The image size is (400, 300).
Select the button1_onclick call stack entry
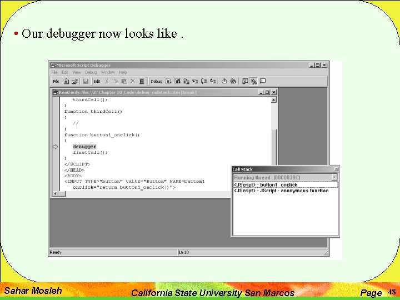coord(286,185)
